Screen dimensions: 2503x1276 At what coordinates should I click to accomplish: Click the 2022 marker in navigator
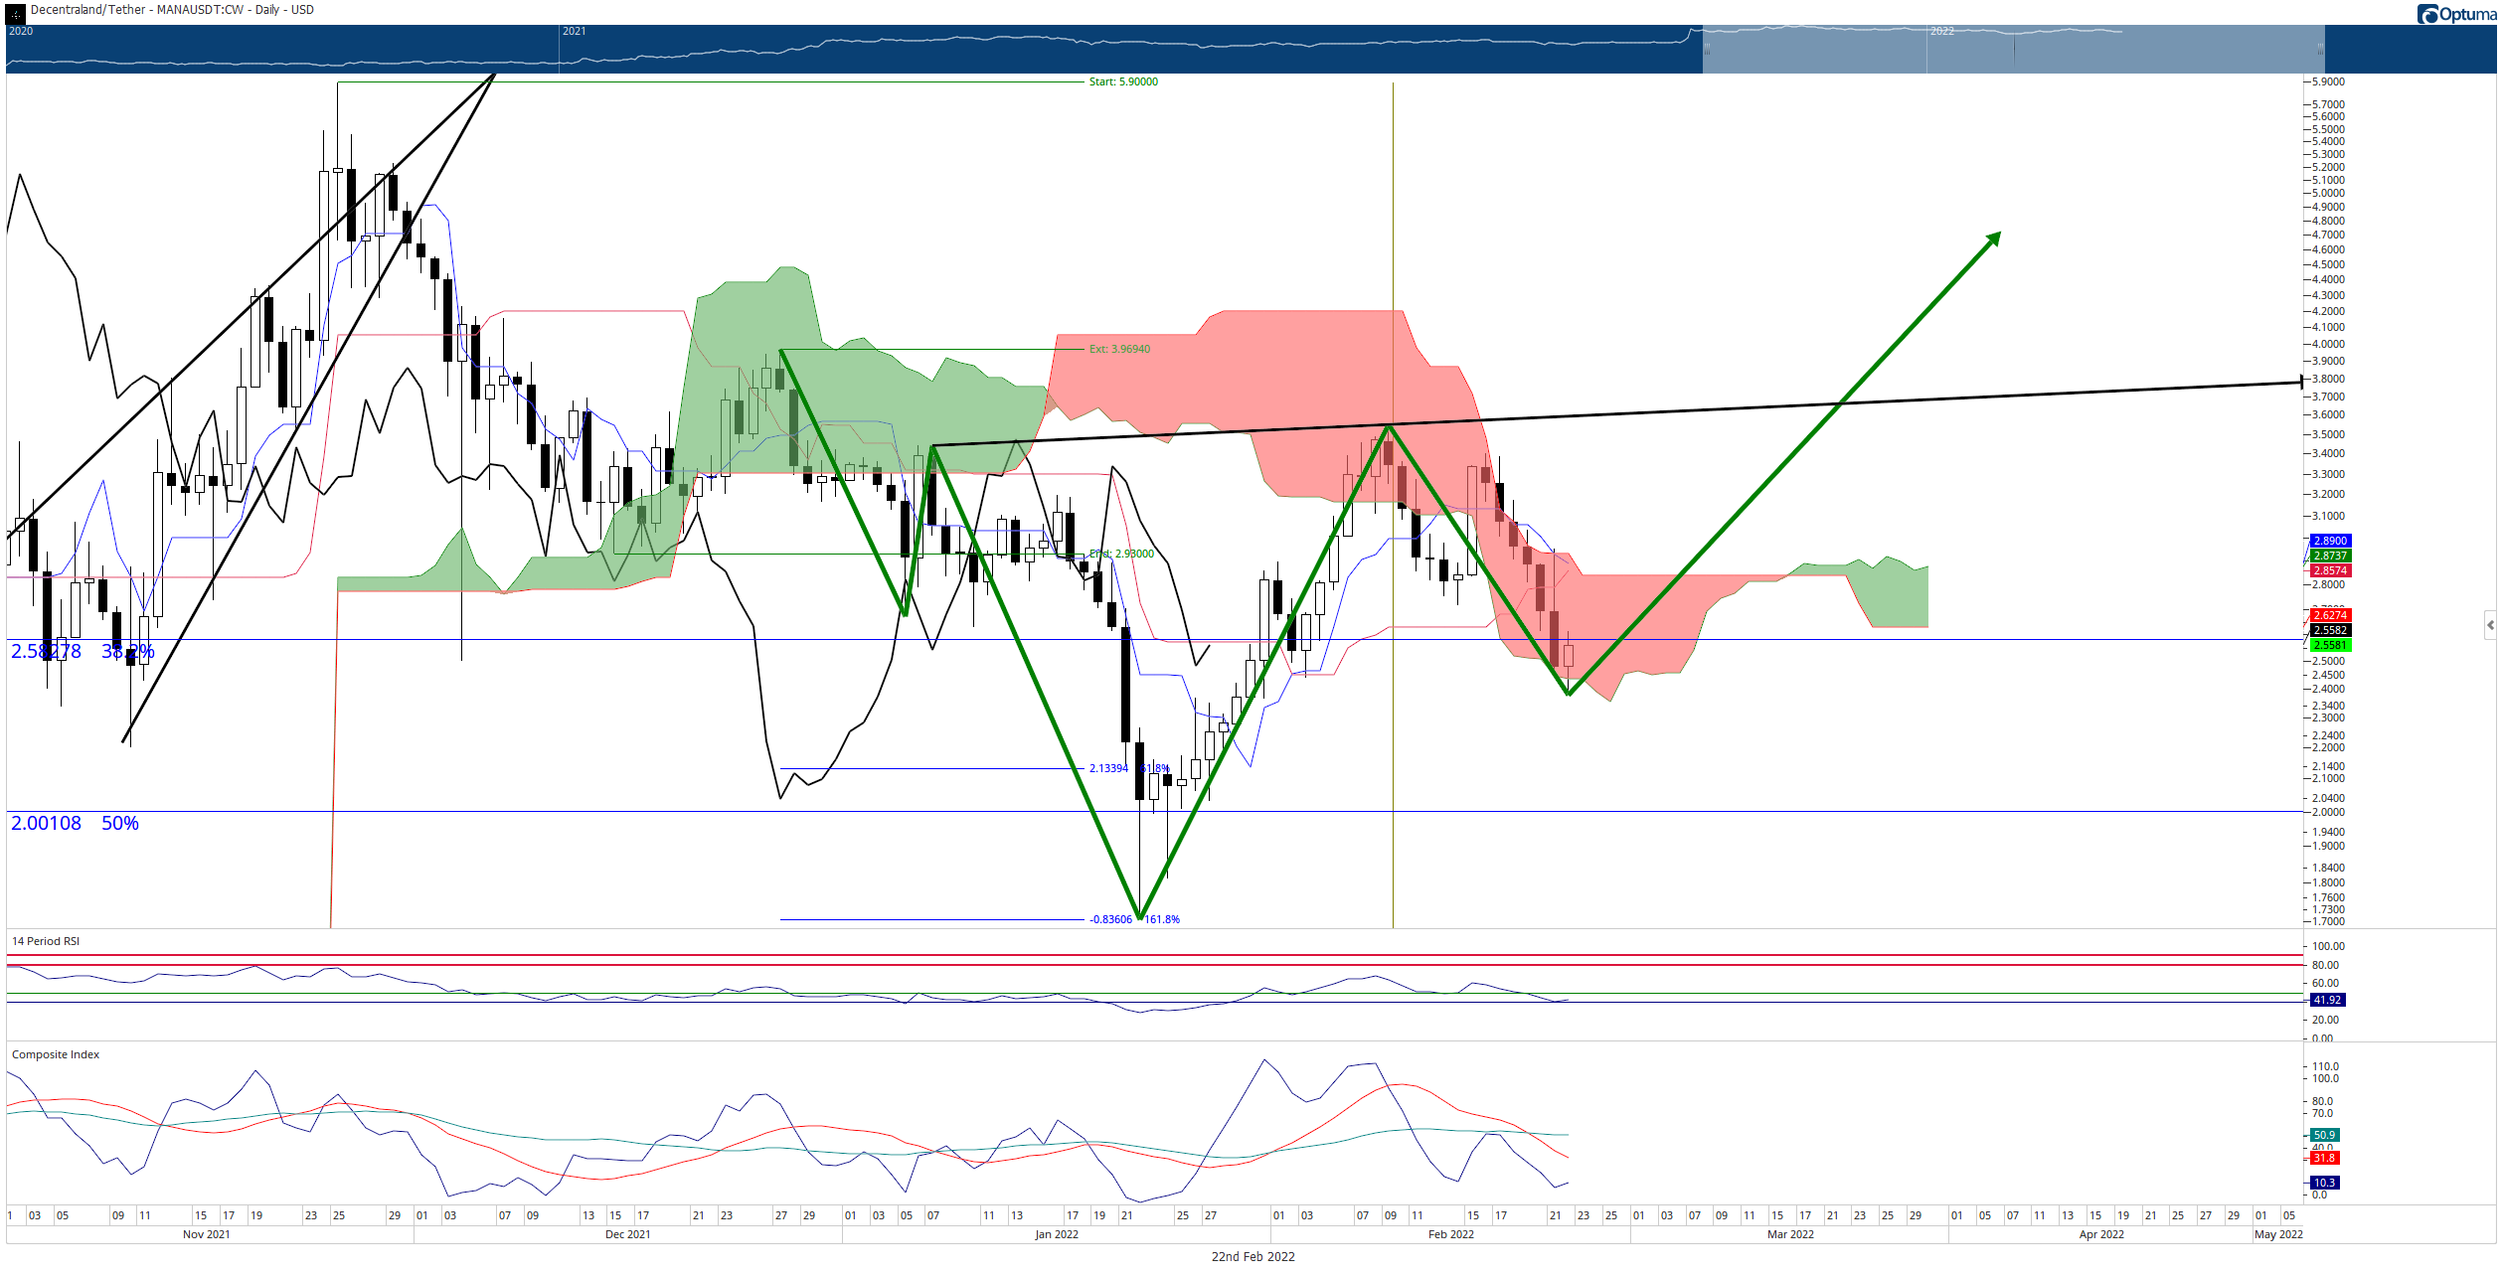tap(1941, 32)
